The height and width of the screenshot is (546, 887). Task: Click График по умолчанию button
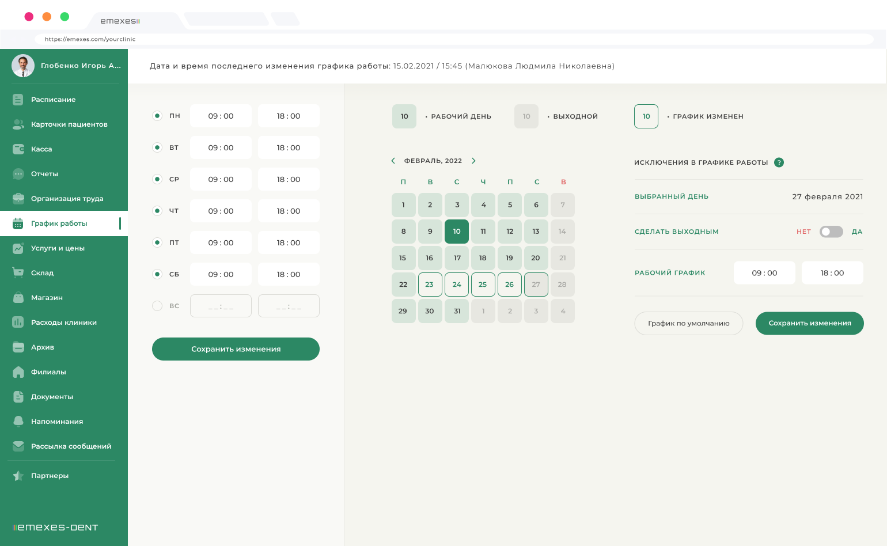[689, 323]
